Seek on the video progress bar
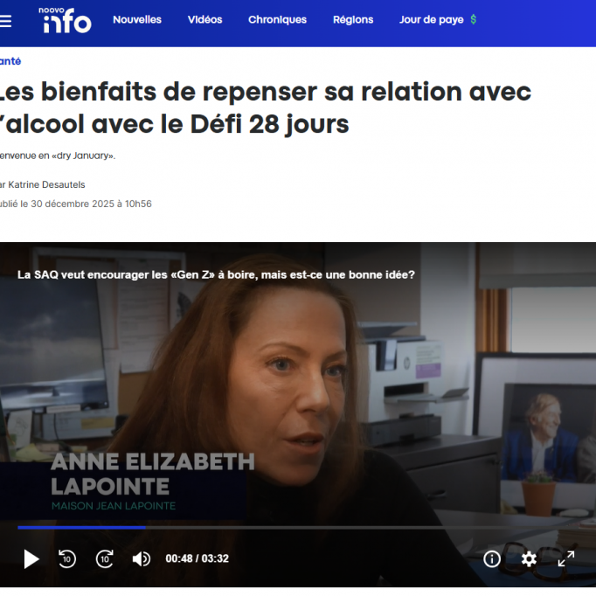Screen dimensions: 596x596 pyautogui.click(x=298, y=528)
